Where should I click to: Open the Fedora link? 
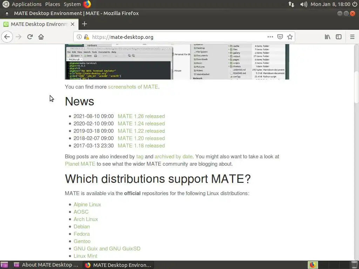(x=81, y=234)
